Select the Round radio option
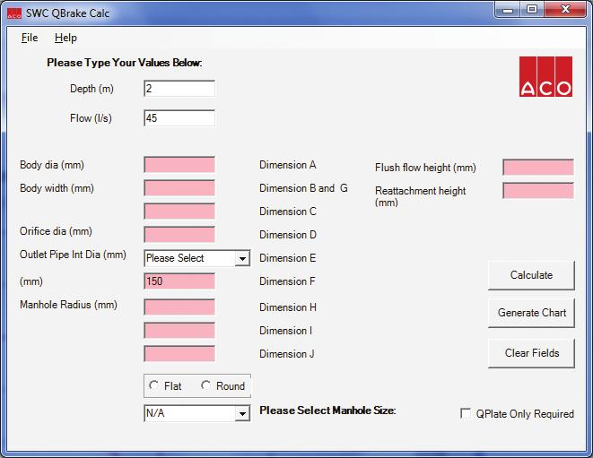The width and height of the screenshot is (593, 458). point(205,385)
